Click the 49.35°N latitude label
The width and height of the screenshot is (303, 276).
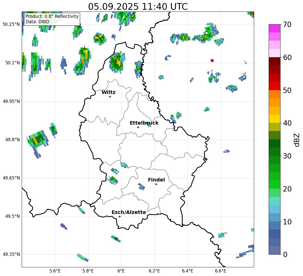(x=11, y=254)
